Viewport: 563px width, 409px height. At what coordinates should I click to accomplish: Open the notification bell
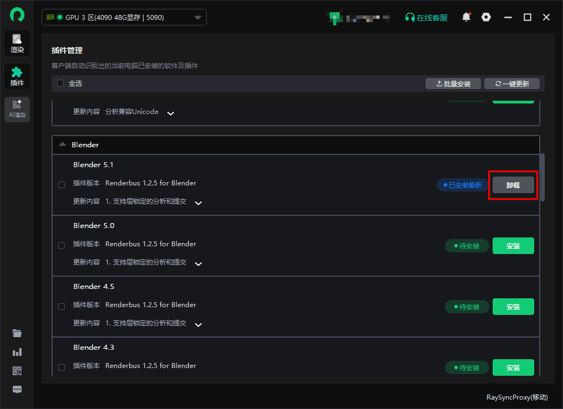(467, 17)
